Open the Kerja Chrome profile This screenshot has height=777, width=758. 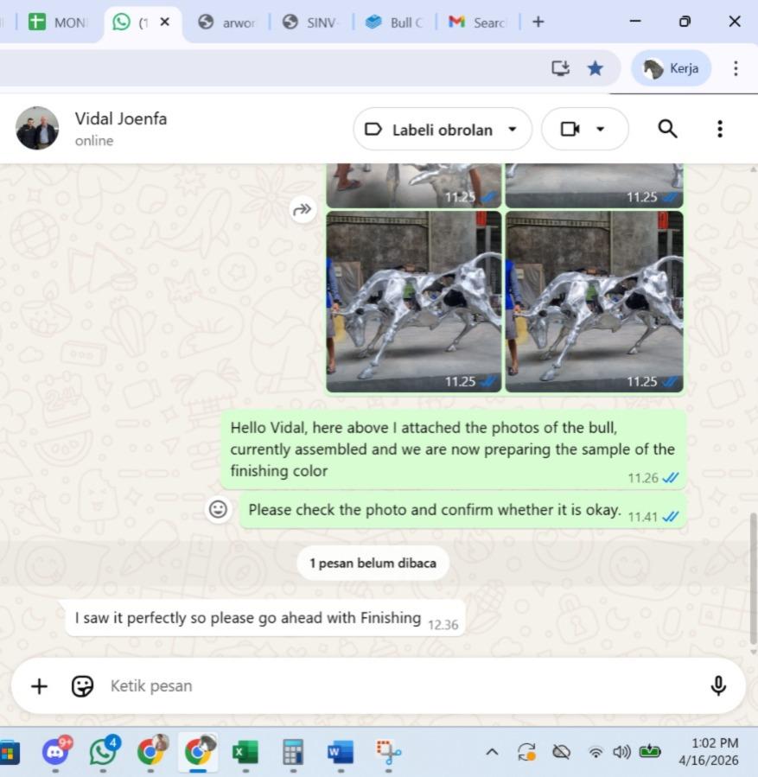[x=672, y=68]
